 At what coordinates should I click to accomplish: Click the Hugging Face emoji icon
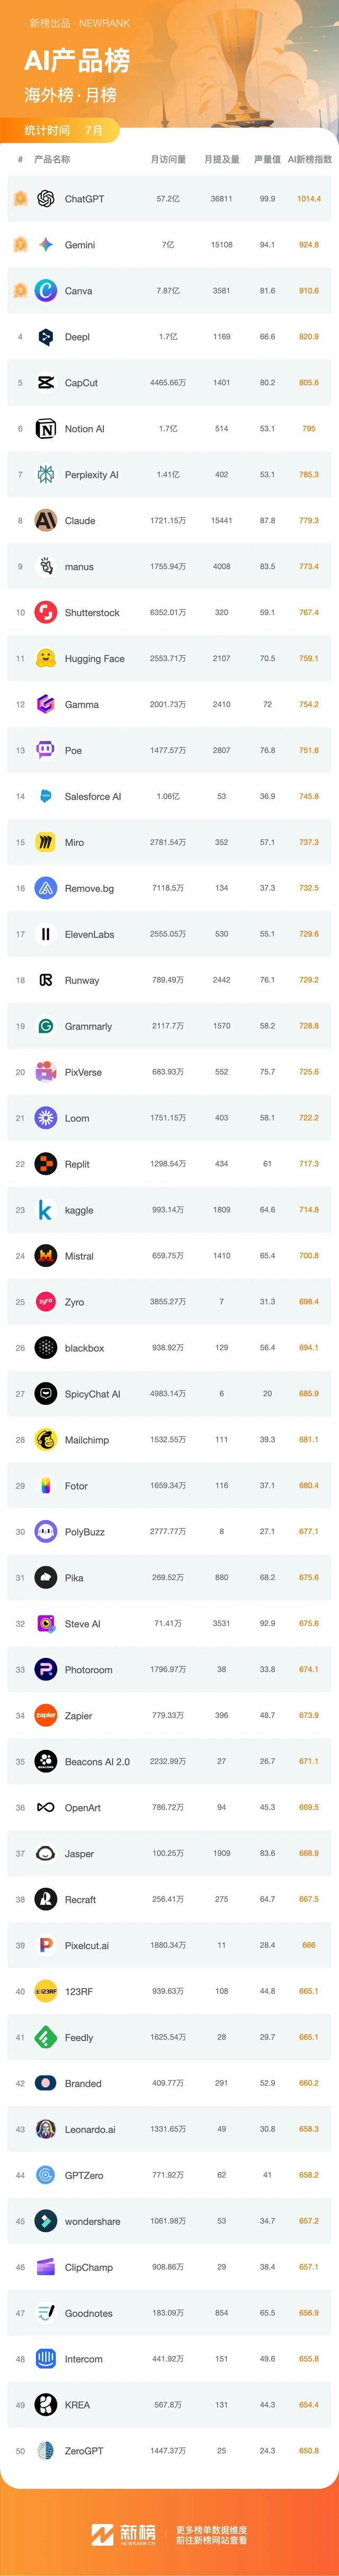(x=45, y=659)
